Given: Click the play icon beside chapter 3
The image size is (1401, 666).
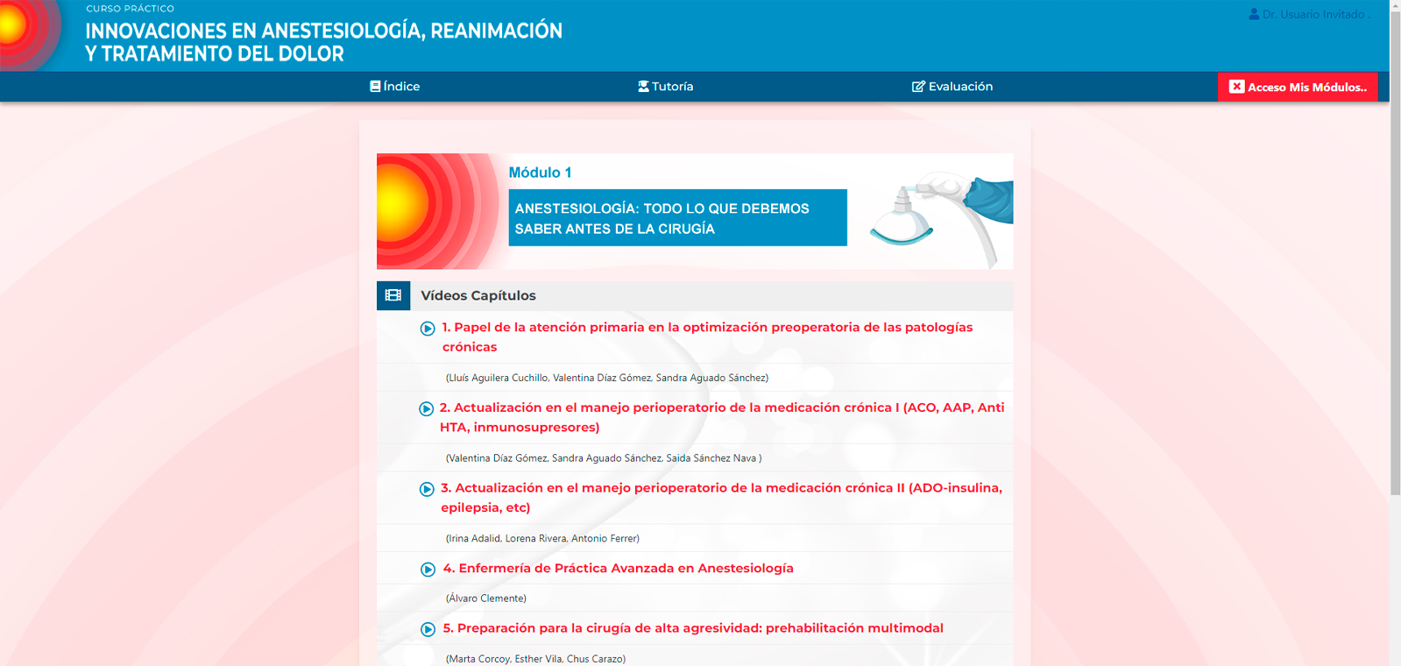Looking at the screenshot, I should (427, 489).
